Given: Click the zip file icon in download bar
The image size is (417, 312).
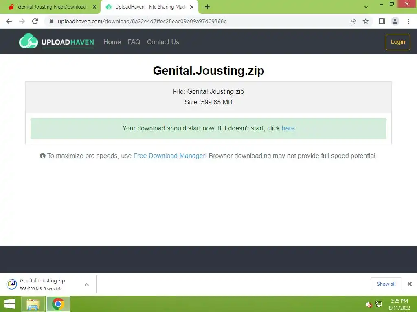Looking at the screenshot, I should coord(12,284).
